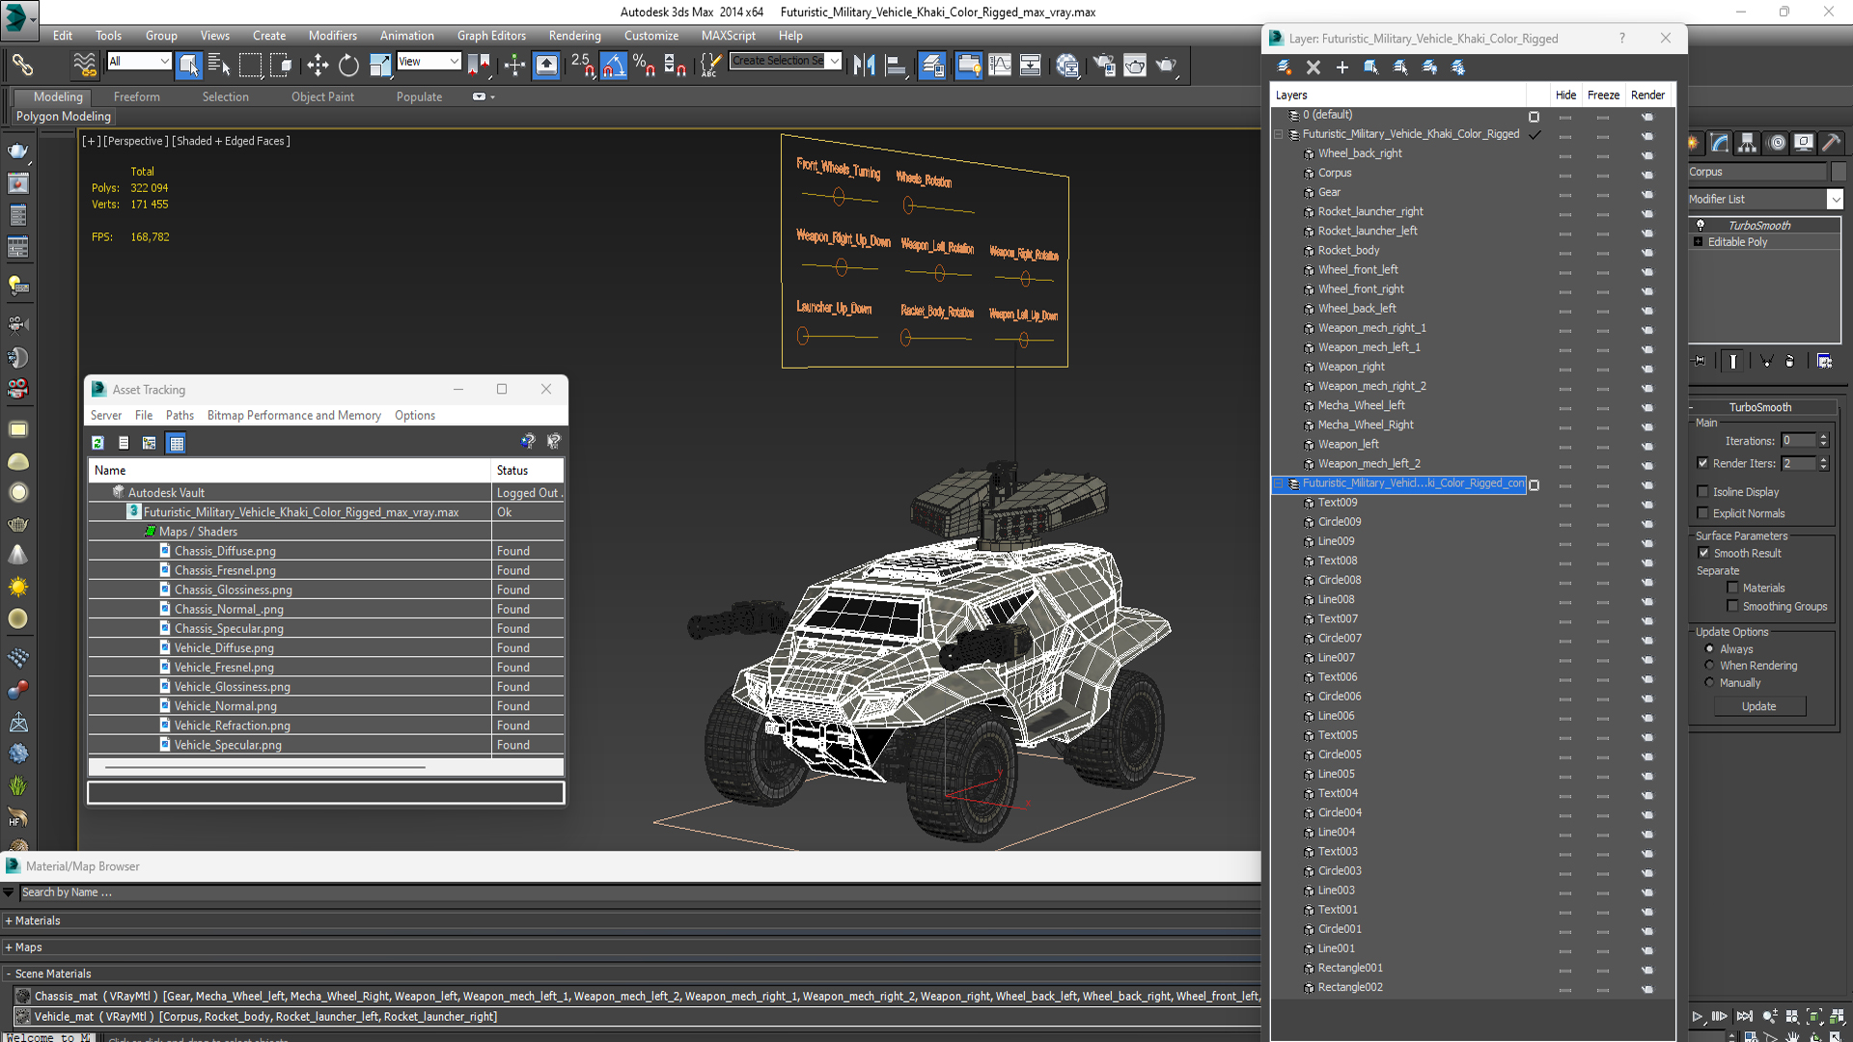Click Select Highlighted Objects and Layers icon
Screen dimensions: 1853x1042
(1371, 67)
